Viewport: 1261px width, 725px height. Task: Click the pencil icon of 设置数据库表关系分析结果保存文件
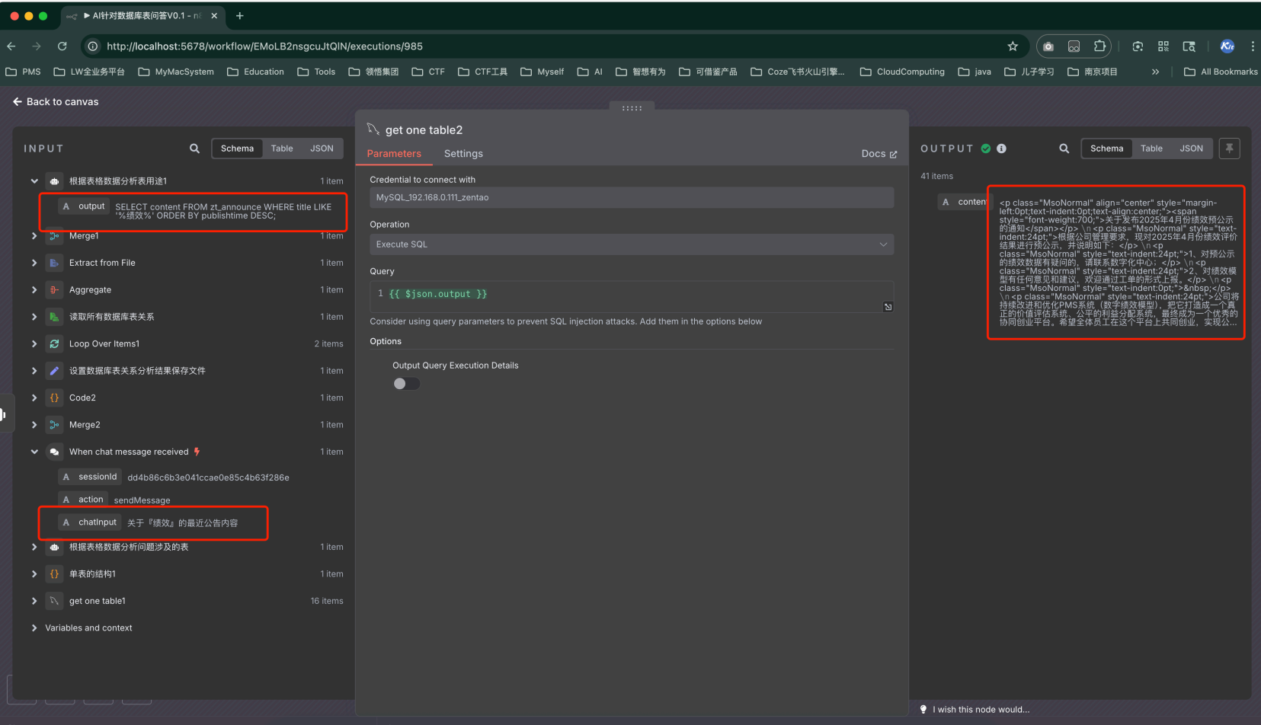coord(54,371)
